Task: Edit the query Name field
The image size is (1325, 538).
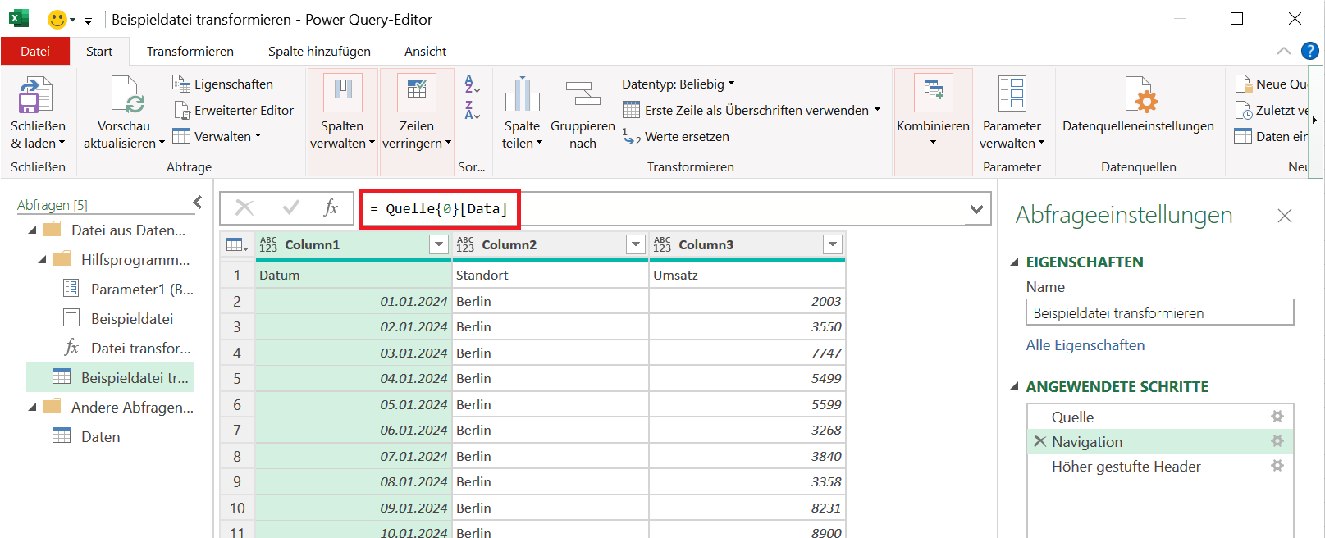Action: click(1159, 312)
